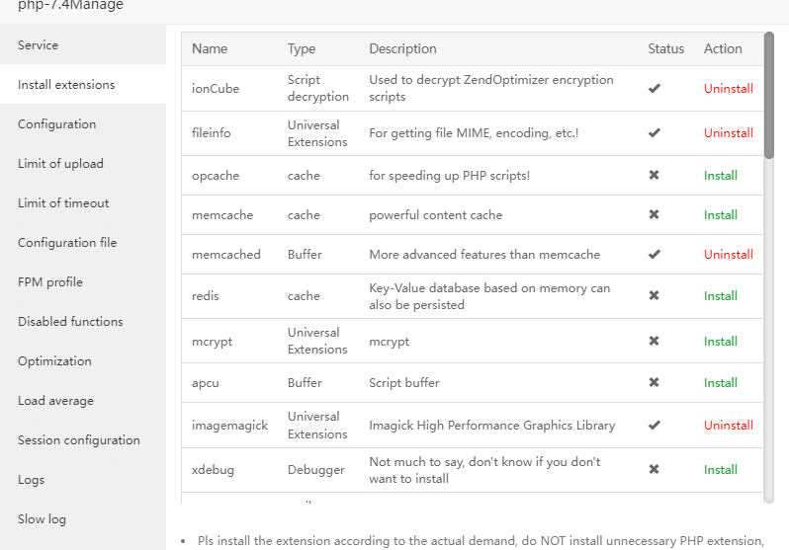Show the Slow log page

tap(42, 519)
